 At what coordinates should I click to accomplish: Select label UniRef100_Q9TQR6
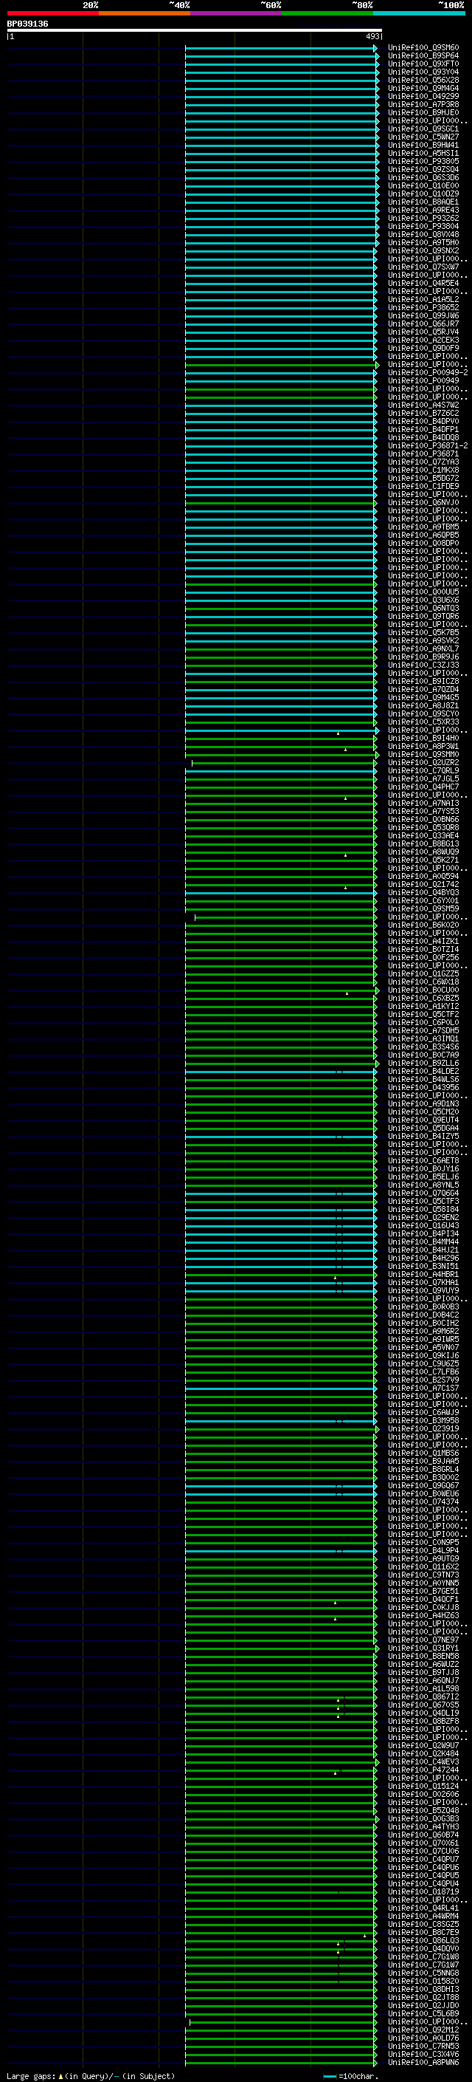[423, 616]
